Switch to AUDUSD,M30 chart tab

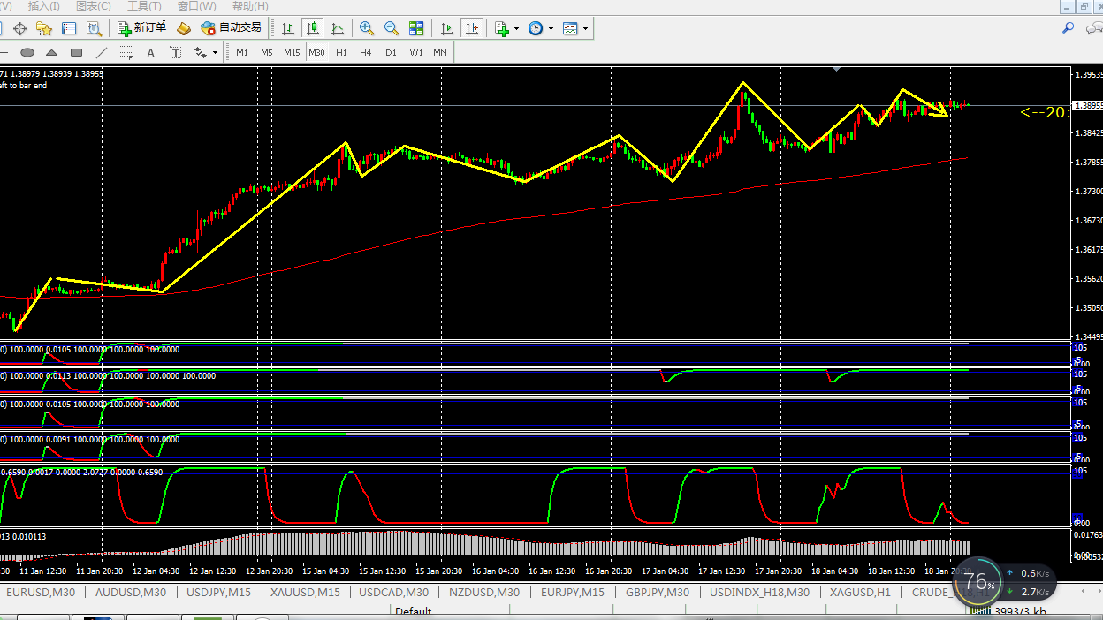129,593
